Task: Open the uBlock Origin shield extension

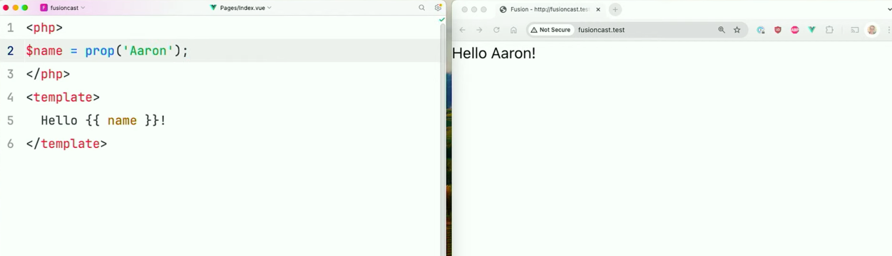Action: pyautogui.click(x=778, y=30)
